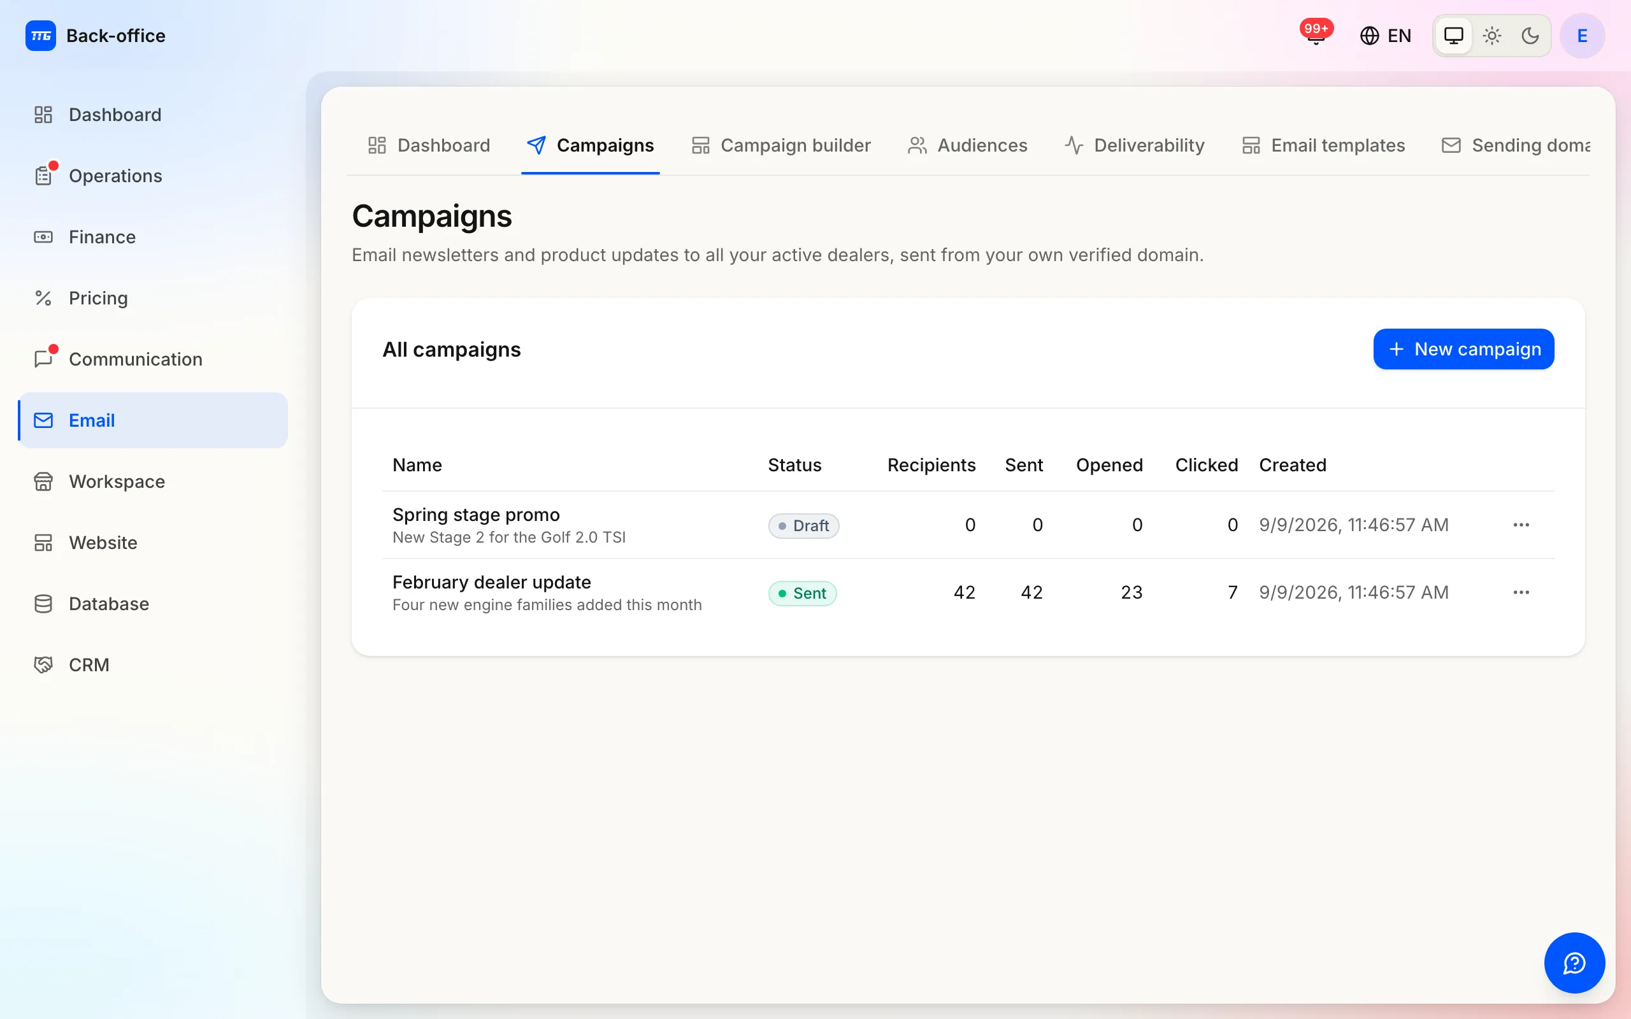
Task: Click the Status column header
Action: [794, 465]
